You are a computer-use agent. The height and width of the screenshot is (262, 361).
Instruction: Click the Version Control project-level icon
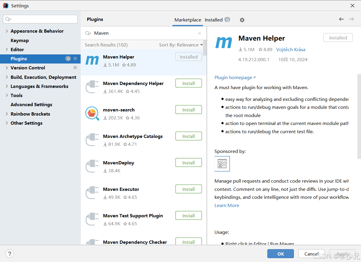point(75,68)
